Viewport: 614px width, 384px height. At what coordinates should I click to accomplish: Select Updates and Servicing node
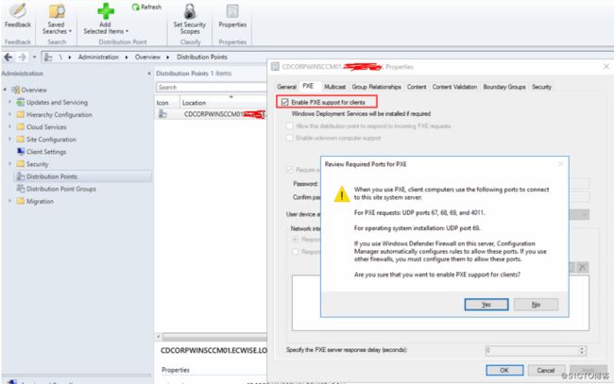pos(57,103)
